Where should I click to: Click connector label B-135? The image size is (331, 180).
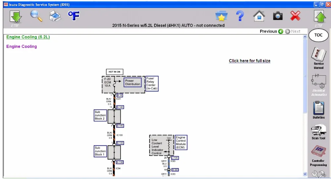(x=120, y=143)
